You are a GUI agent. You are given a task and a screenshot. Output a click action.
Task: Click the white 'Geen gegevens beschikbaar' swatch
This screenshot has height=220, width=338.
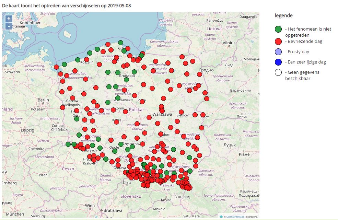278,72
